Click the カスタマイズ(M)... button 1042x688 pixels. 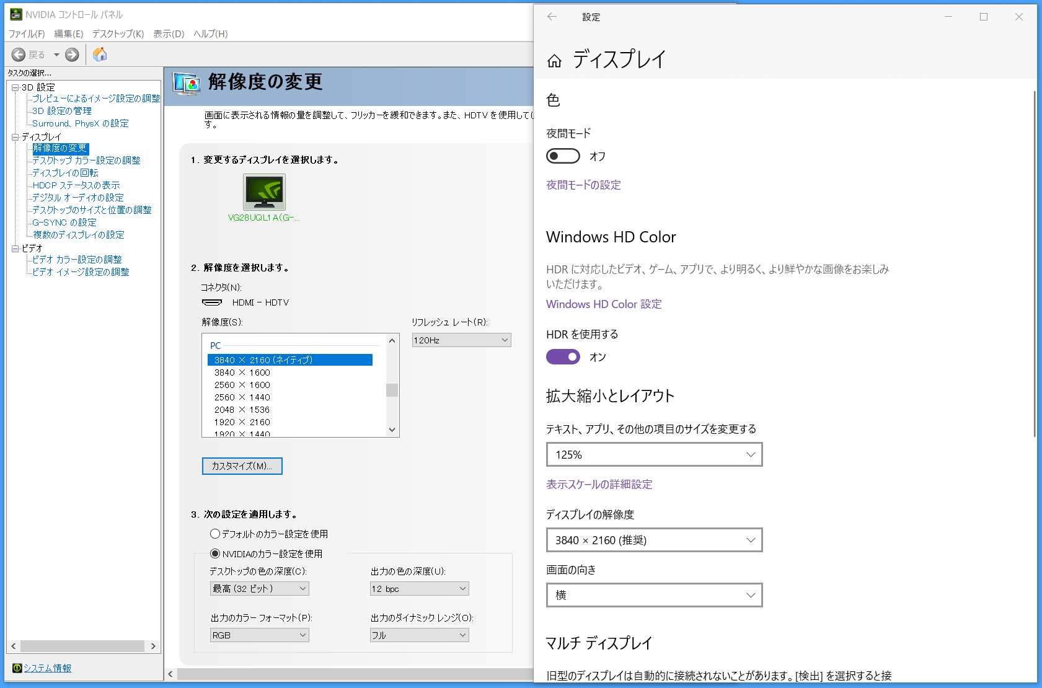coord(242,466)
